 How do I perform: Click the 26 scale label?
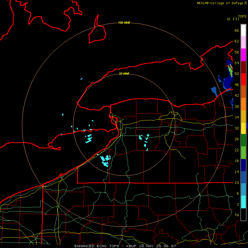237,139
